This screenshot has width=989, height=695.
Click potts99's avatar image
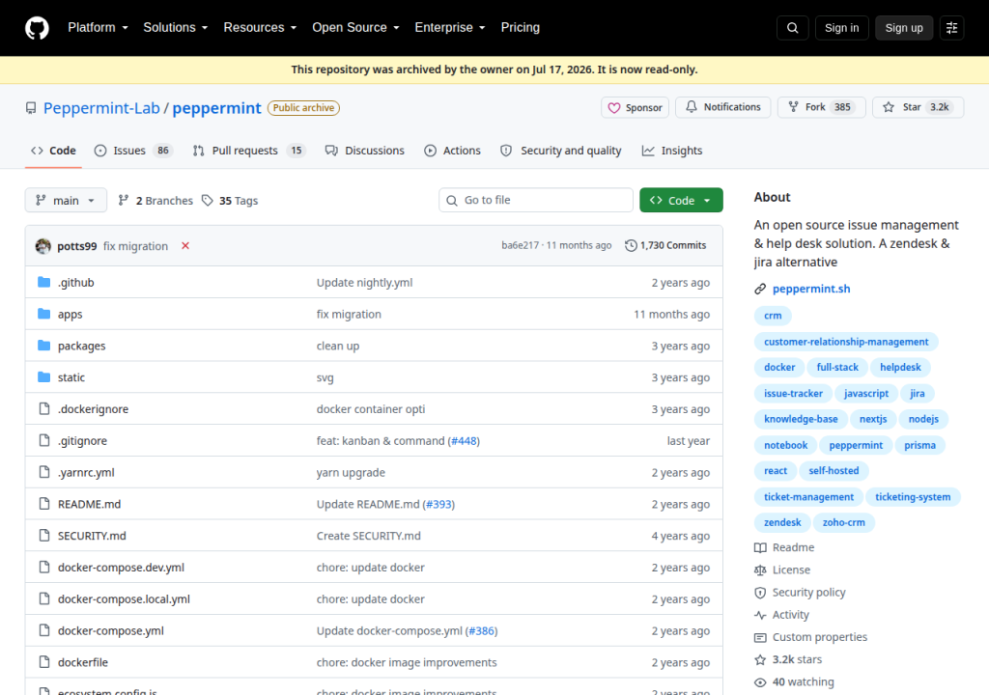pyautogui.click(x=42, y=246)
